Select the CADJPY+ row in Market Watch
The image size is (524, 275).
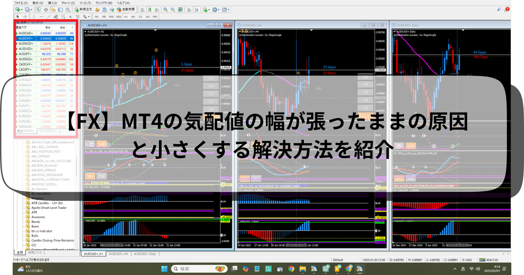[45, 69]
